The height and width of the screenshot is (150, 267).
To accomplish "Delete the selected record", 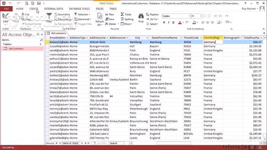I will coord(111,24).
